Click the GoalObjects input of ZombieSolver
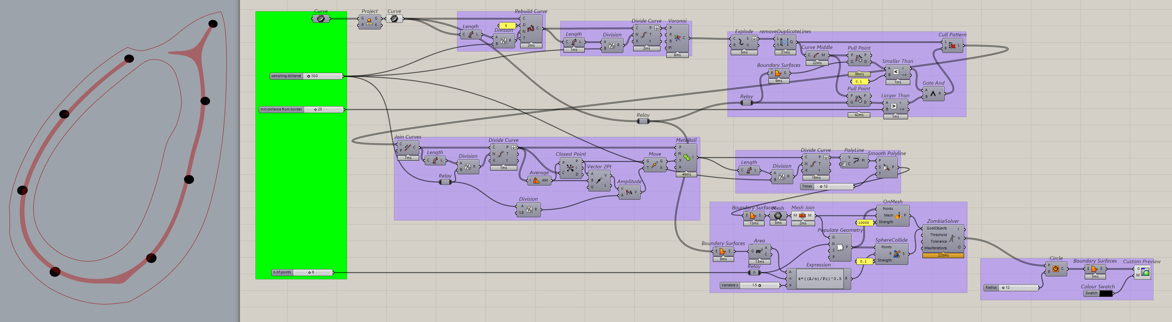This screenshot has height=322, width=1172. click(x=936, y=228)
